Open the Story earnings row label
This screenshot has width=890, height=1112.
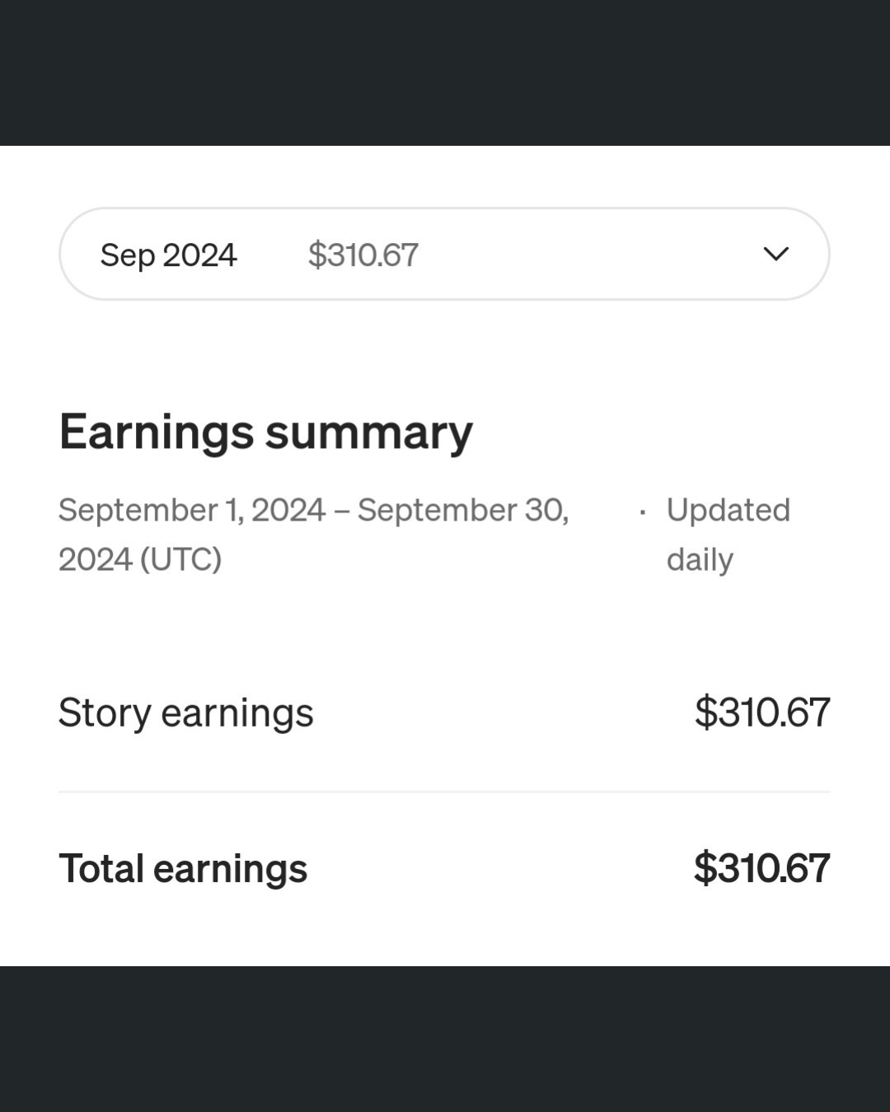[185, 713]
